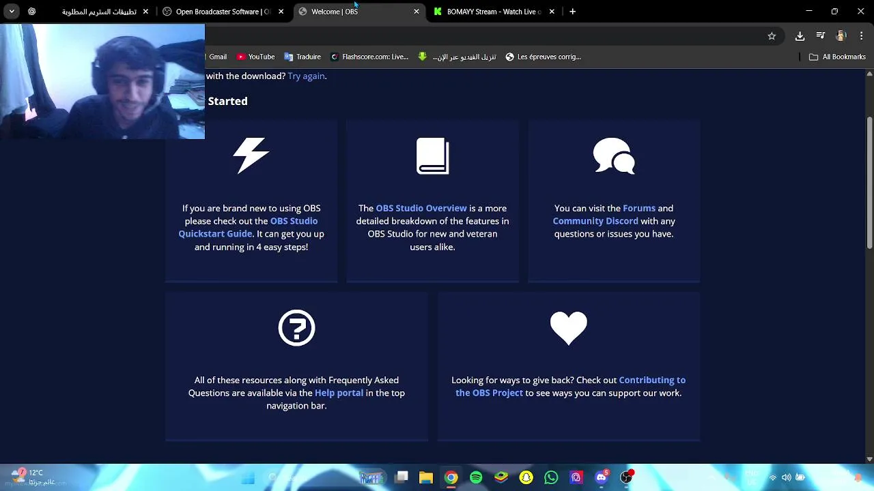Viewport: 874px width, 491px height.
Task: Open the Chrome three-dot menu
Action: coord(861,36)
